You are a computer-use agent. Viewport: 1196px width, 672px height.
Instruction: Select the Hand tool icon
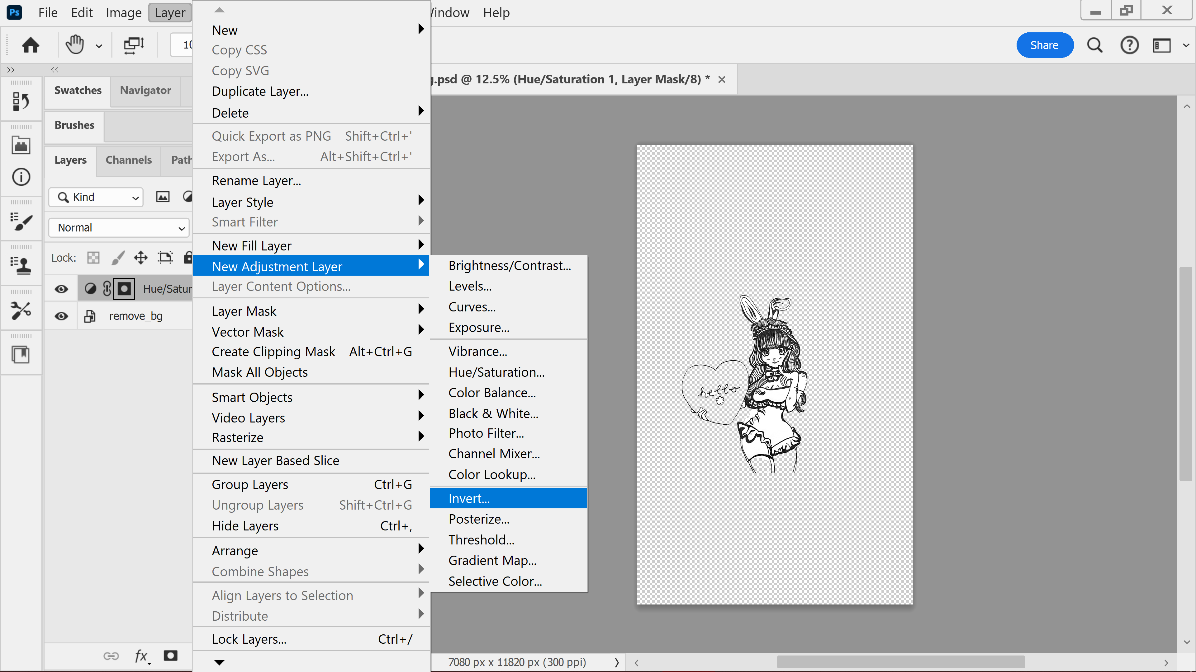tap(74, 45)
